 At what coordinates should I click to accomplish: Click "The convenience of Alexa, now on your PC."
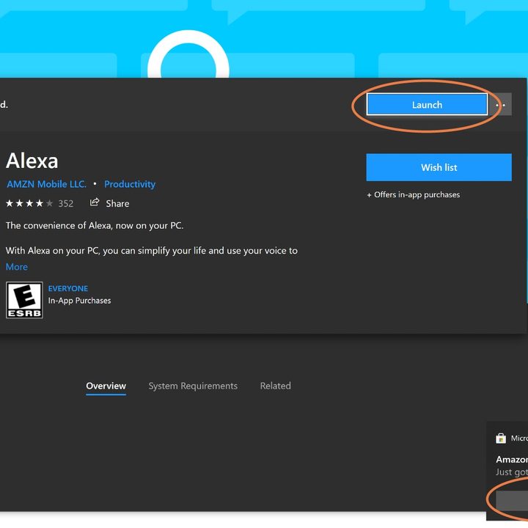95,226
